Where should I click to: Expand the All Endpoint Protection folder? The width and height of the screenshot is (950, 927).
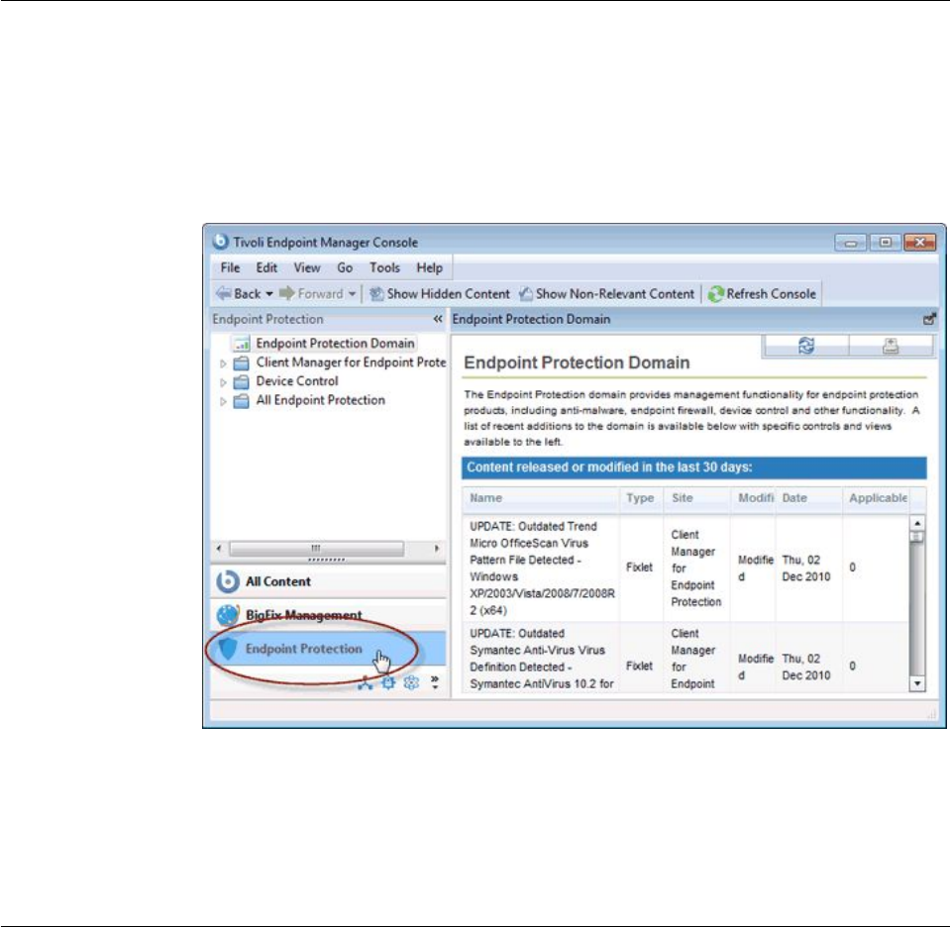coord(223,401)
